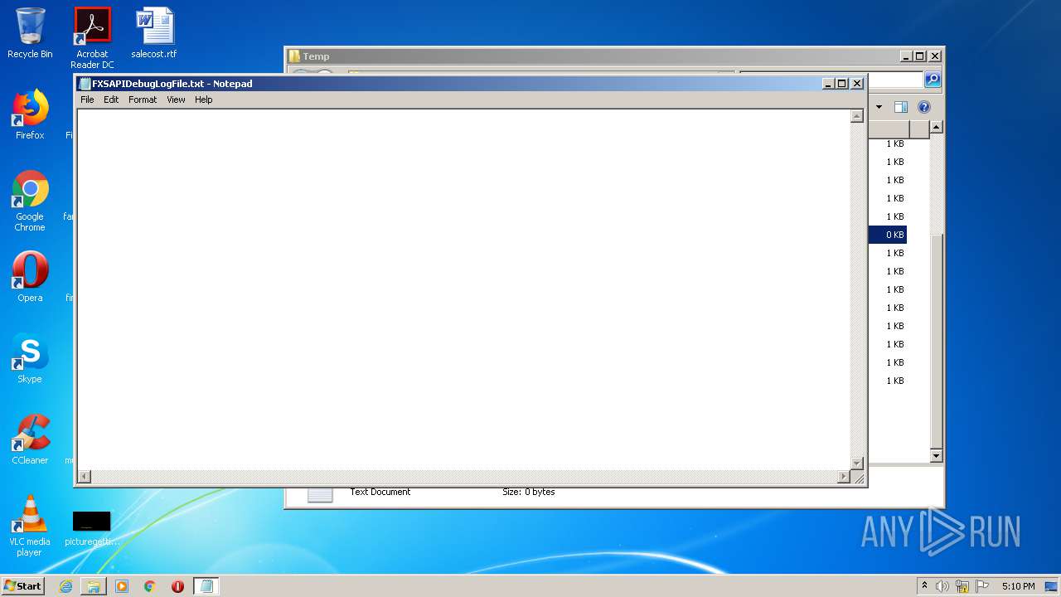This screenshot has height=597, width=1061.
Task: Open the Skype desktop shortcut
Action: 30,358
